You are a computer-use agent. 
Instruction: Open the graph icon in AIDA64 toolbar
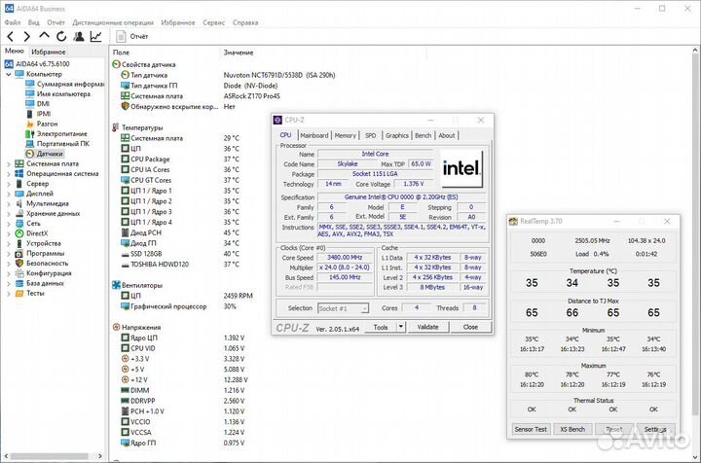click(95, 37)
